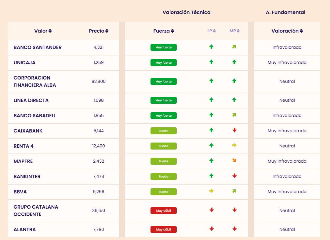Open the BANCO SANTANDER stock link
The image size is (330, 240).
[38, 48]
